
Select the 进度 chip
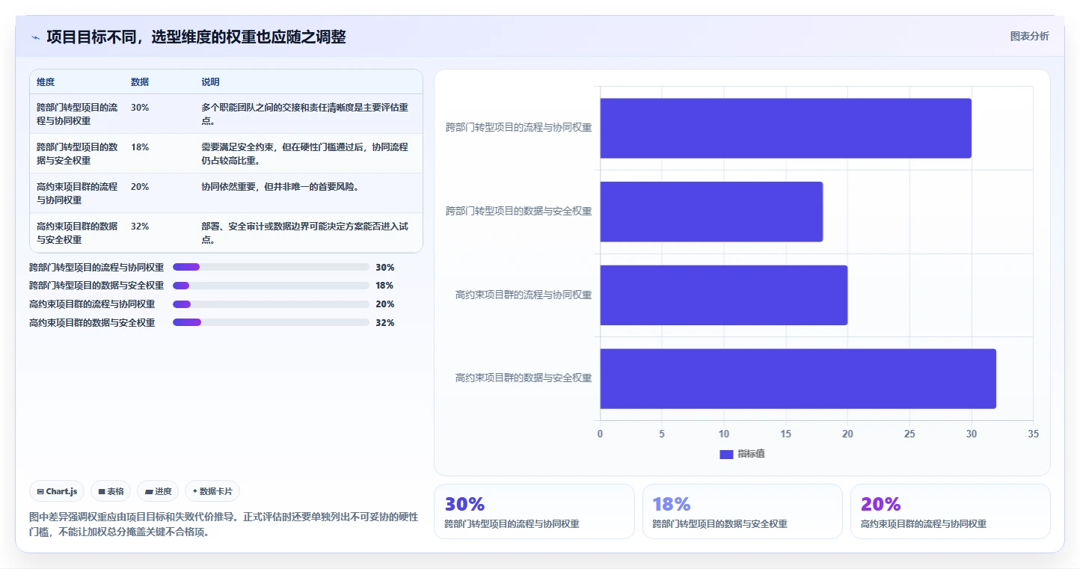(x=158, y=491)
